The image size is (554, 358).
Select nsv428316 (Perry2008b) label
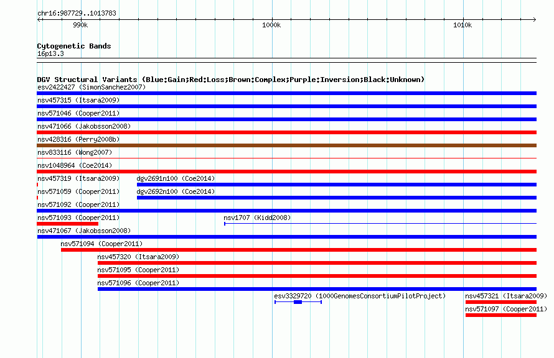click(78, 139)
